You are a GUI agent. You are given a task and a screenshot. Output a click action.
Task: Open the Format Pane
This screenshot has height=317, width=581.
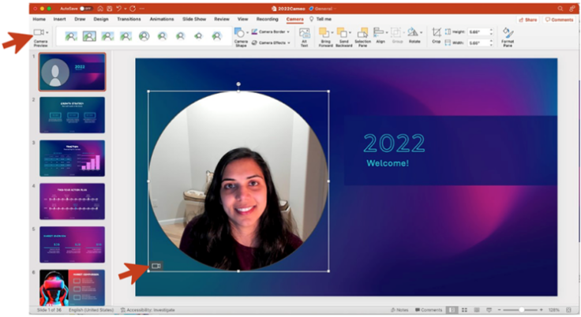pyautogui.click(x=508, y=37)
